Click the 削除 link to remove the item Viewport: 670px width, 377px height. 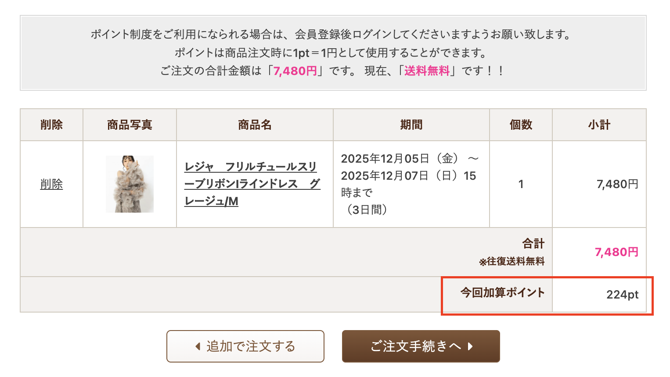[51, 184]
